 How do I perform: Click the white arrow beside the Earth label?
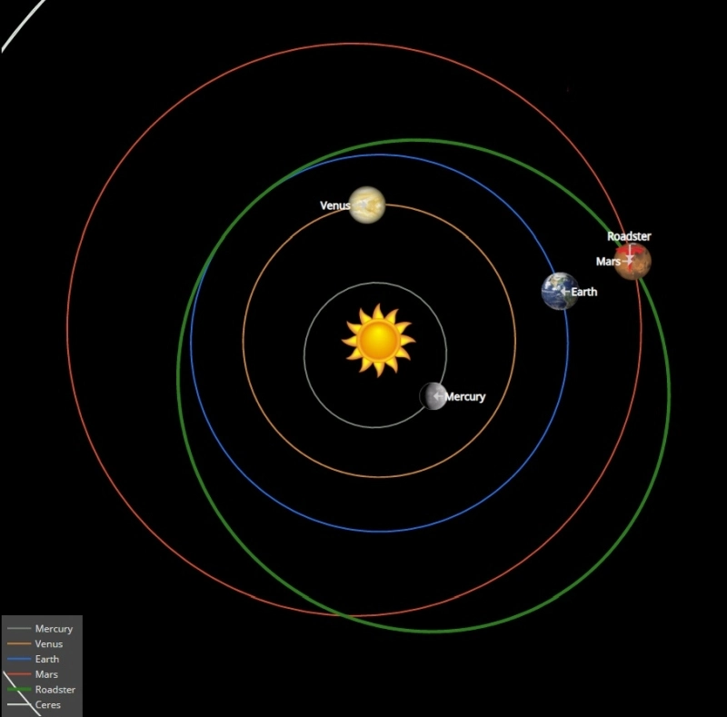[566, 292]
